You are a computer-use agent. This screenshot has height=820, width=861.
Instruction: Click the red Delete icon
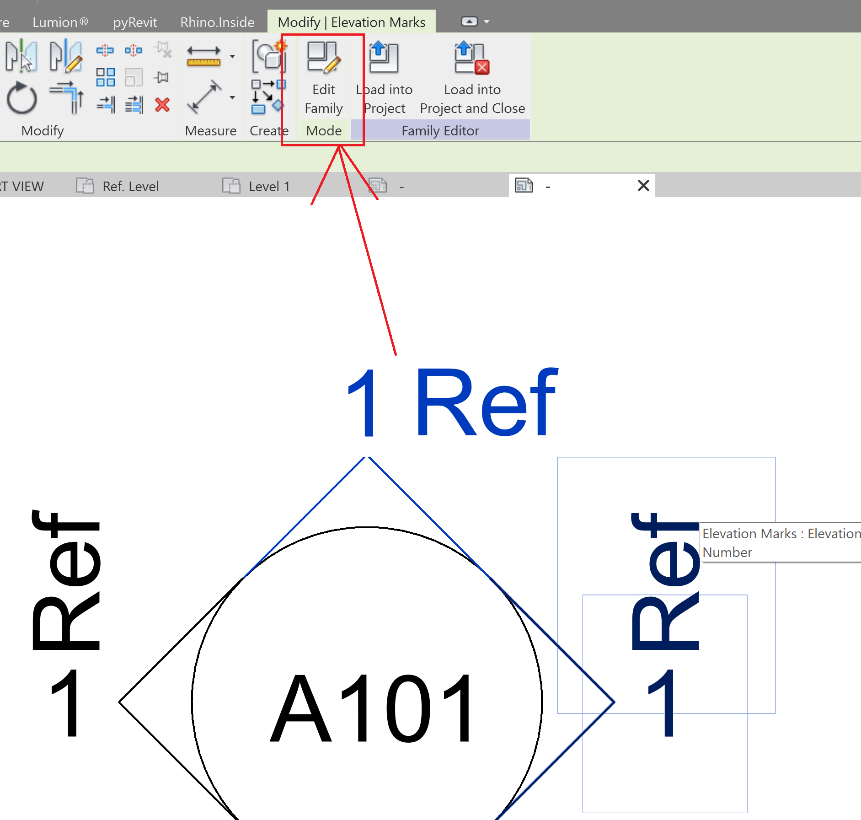(162, 105)
